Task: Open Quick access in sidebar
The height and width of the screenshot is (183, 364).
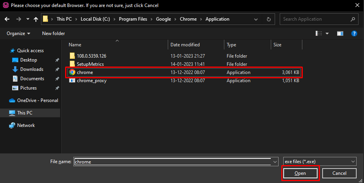Action: [x=30, y=51]
